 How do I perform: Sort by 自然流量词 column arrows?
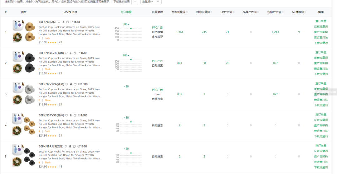211,12
